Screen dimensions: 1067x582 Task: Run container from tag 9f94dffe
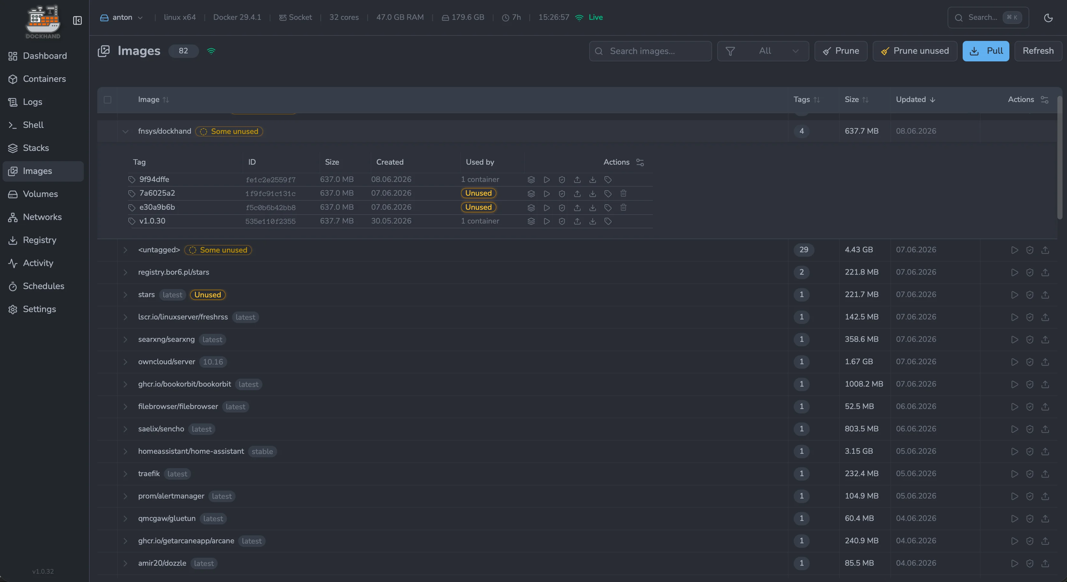pyautogui.click(x=547, y=180)
